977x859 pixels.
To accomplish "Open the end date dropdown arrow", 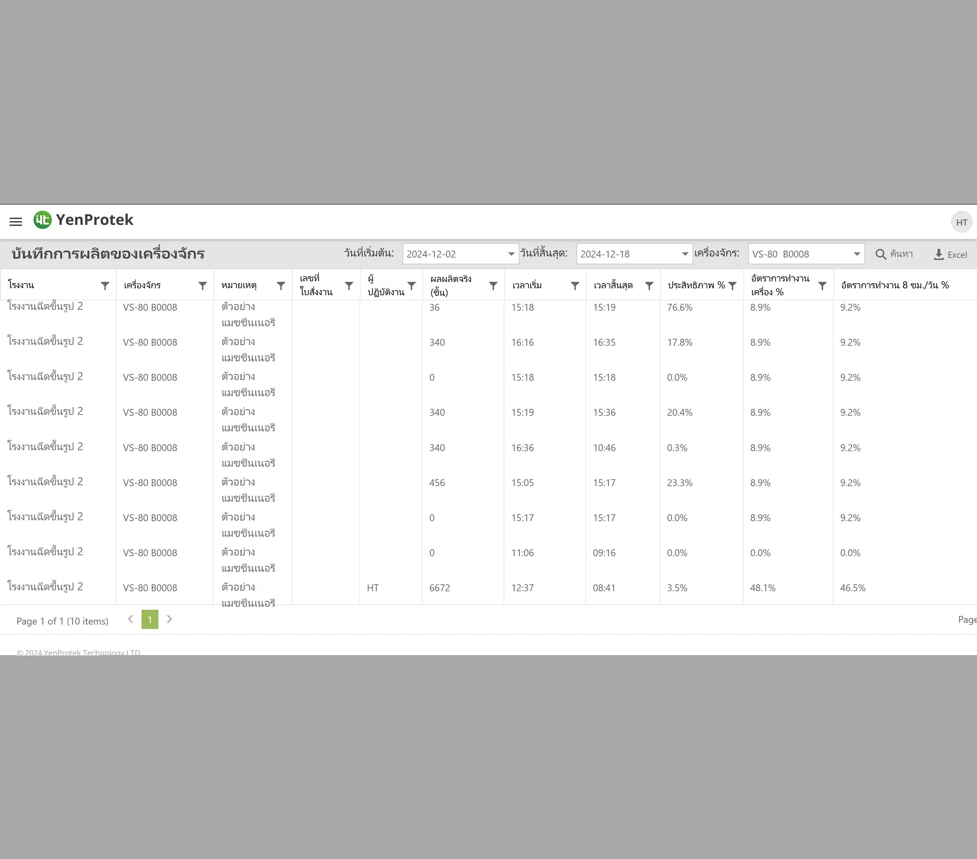I will click(x=685, y=254).
